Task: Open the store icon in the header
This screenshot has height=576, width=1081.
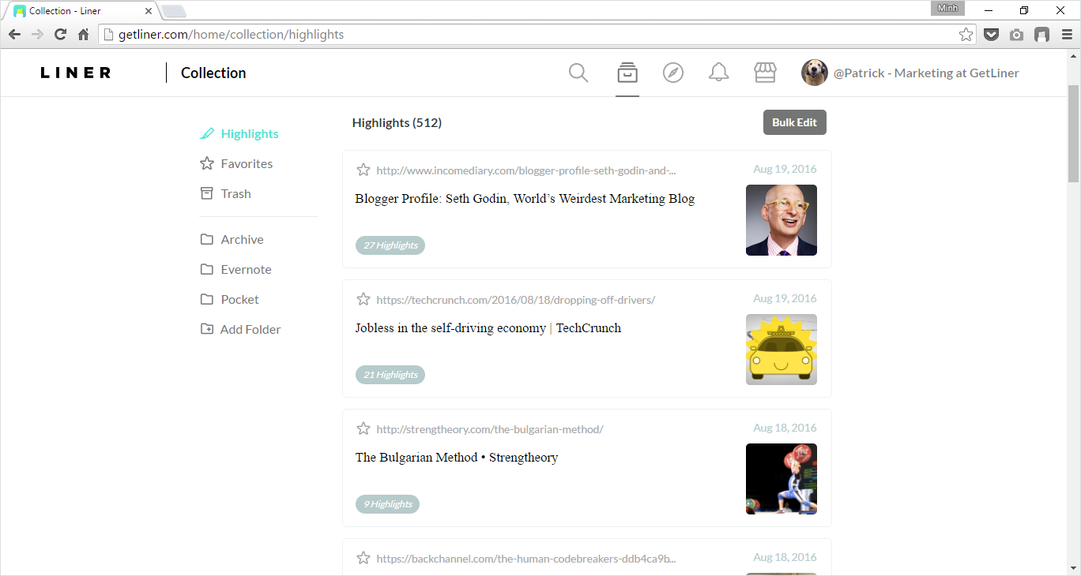Action: (x=764, y=72)
